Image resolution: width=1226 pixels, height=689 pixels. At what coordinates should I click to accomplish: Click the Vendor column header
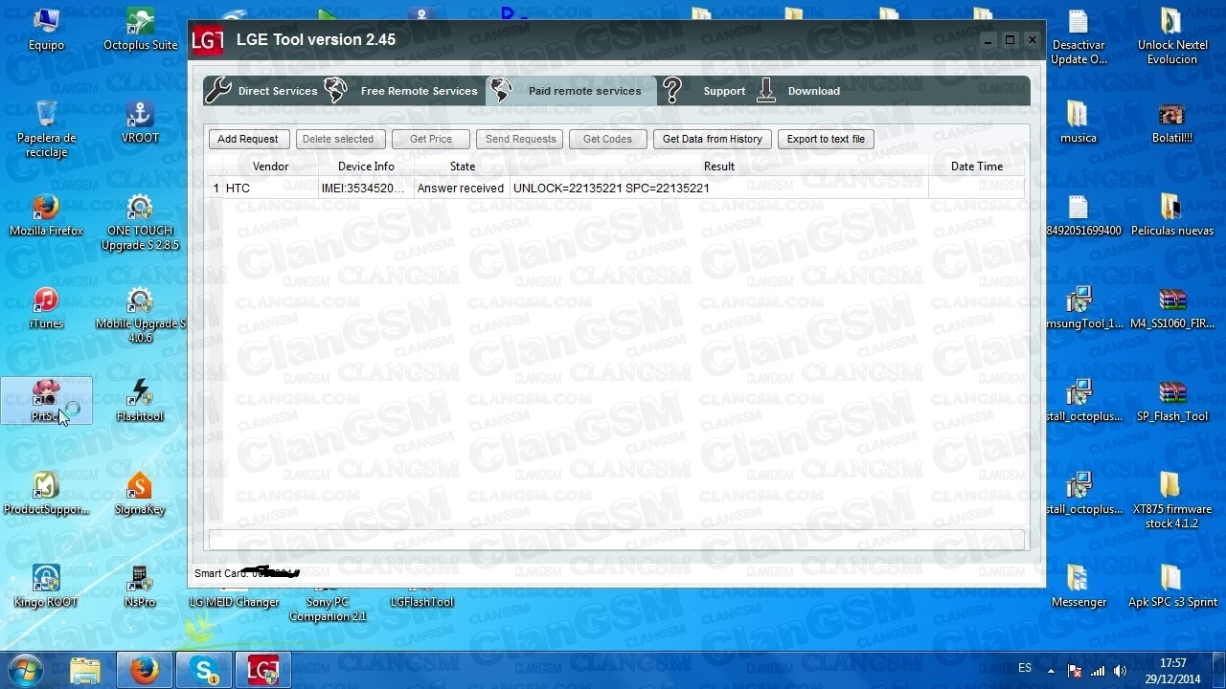270,167
